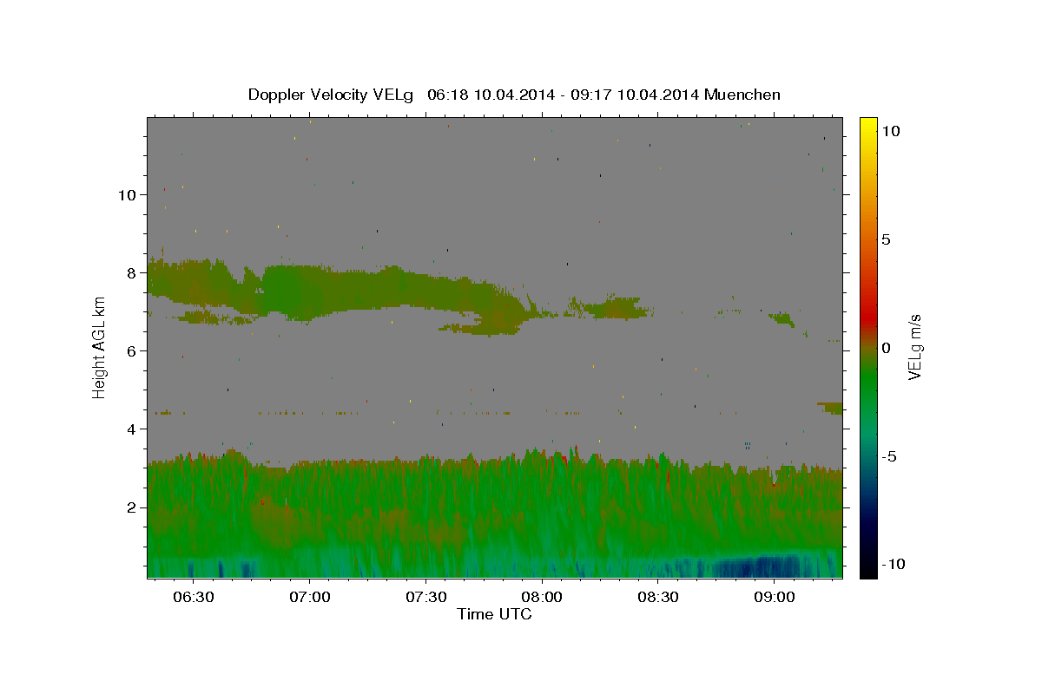
Task: Click the height tick label 8
Action: 132,272
